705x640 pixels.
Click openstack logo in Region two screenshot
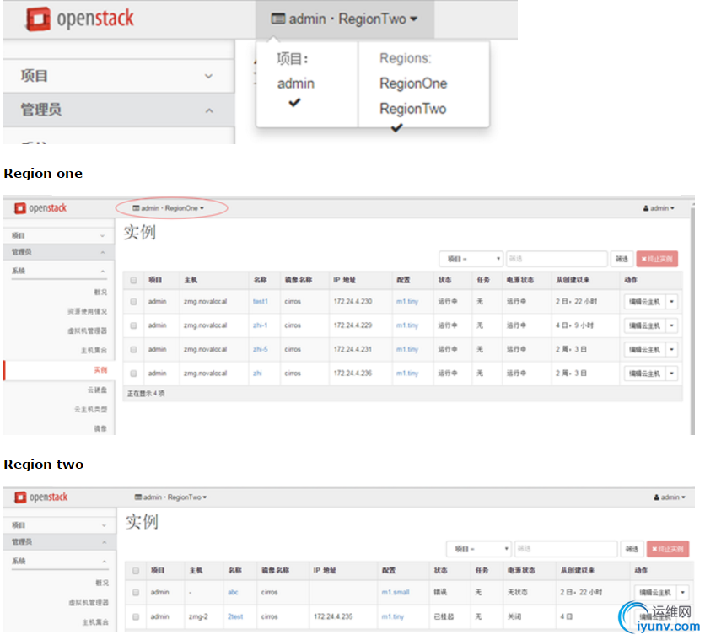41,497
